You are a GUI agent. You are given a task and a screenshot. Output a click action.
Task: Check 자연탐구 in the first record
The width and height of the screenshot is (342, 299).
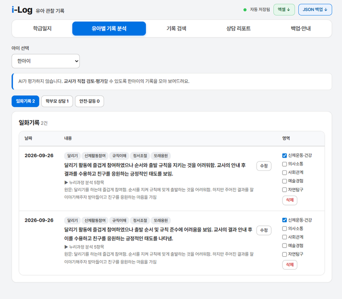285,190
